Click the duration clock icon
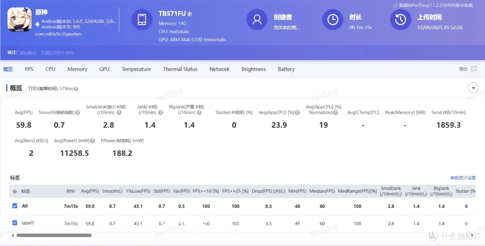485x246 pixels. 333,19
